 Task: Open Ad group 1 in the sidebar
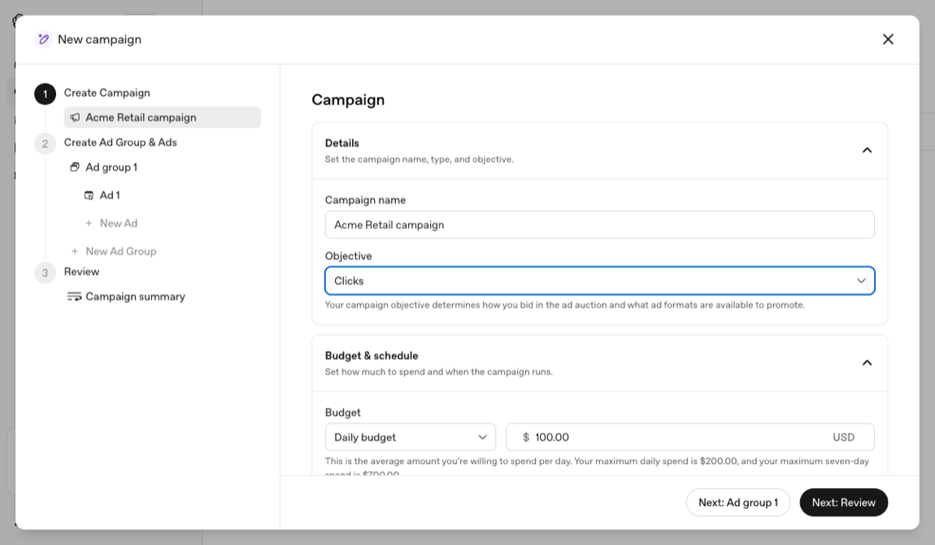coord(111,167)
